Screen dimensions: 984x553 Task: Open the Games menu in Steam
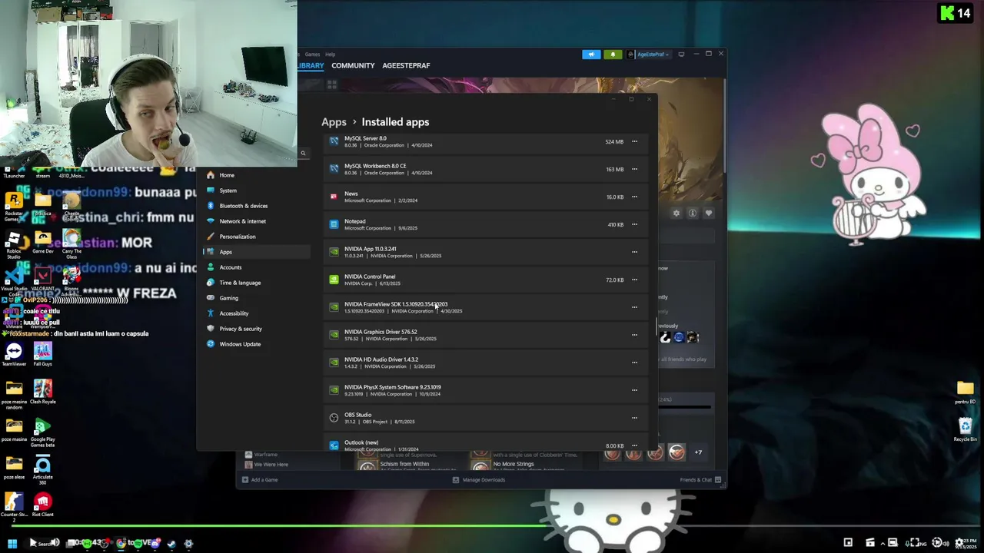pos(312,55)
